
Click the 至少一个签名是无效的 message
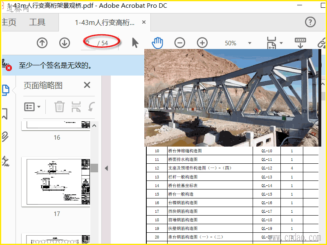[x=55, y=65]
